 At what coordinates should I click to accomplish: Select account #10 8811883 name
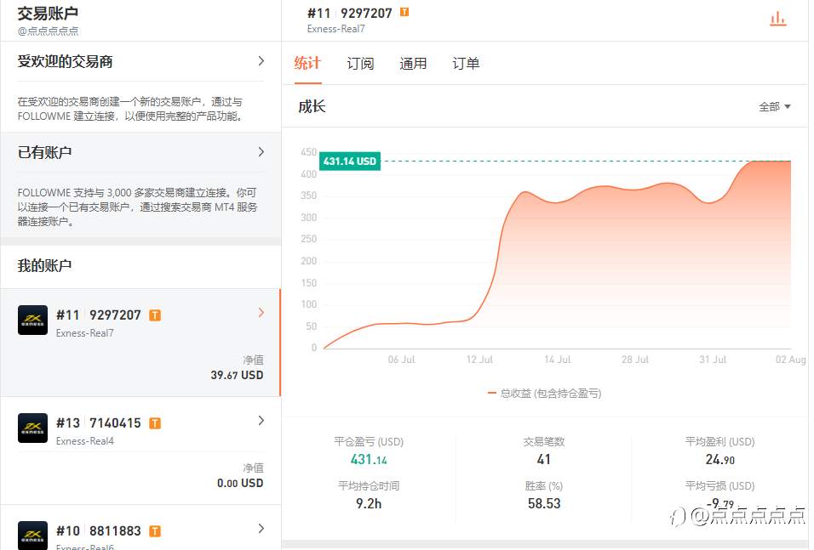(99, 530)
